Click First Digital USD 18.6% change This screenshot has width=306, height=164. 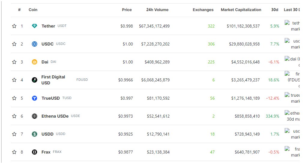[x=274, y=80]
